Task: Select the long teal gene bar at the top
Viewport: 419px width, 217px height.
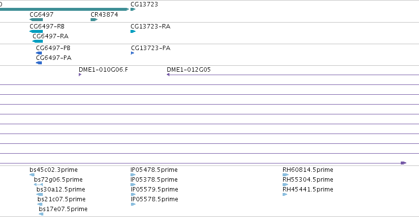Action: (x=64, y=9)
